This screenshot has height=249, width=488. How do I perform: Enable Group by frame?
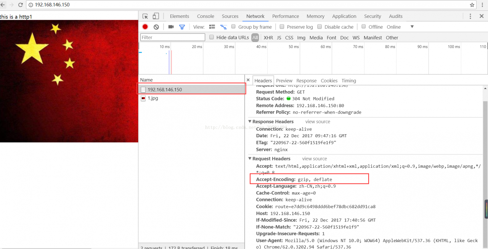(233, 27)
